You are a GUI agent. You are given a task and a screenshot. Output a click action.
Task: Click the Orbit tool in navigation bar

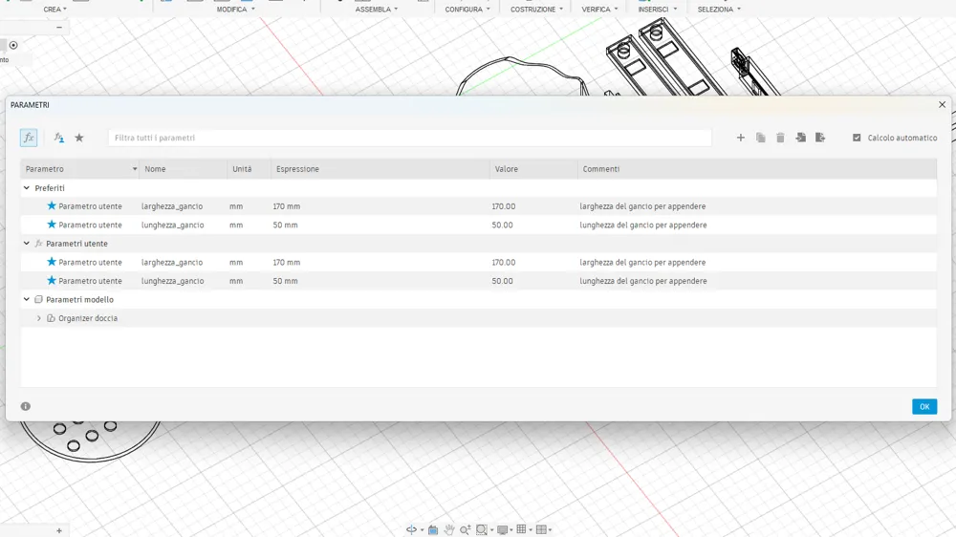coord(412,529)
